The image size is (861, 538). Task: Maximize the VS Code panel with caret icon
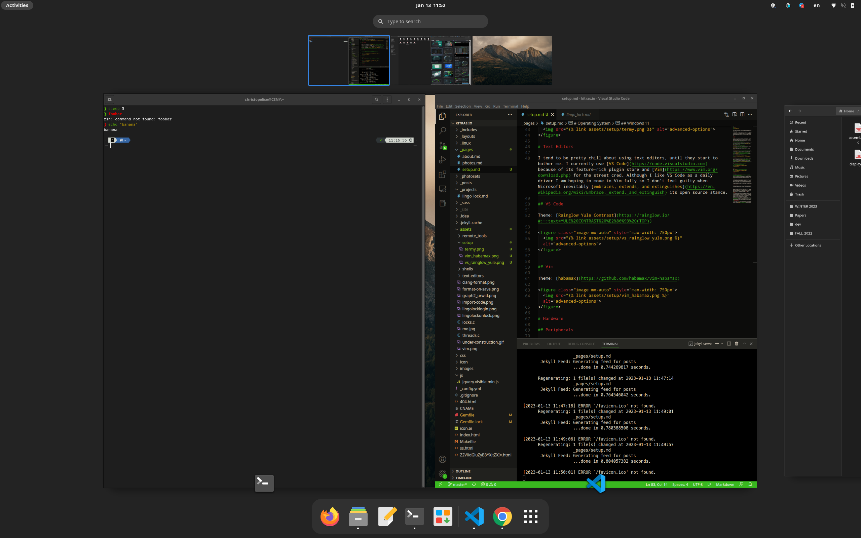[x=744, y=344]
